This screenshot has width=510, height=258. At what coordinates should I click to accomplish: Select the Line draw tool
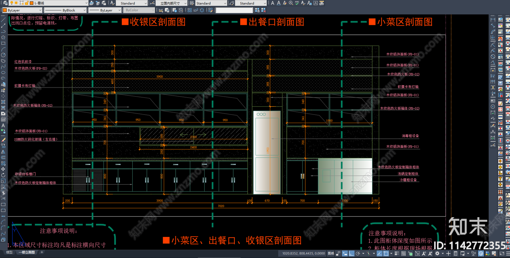point(3,20)
